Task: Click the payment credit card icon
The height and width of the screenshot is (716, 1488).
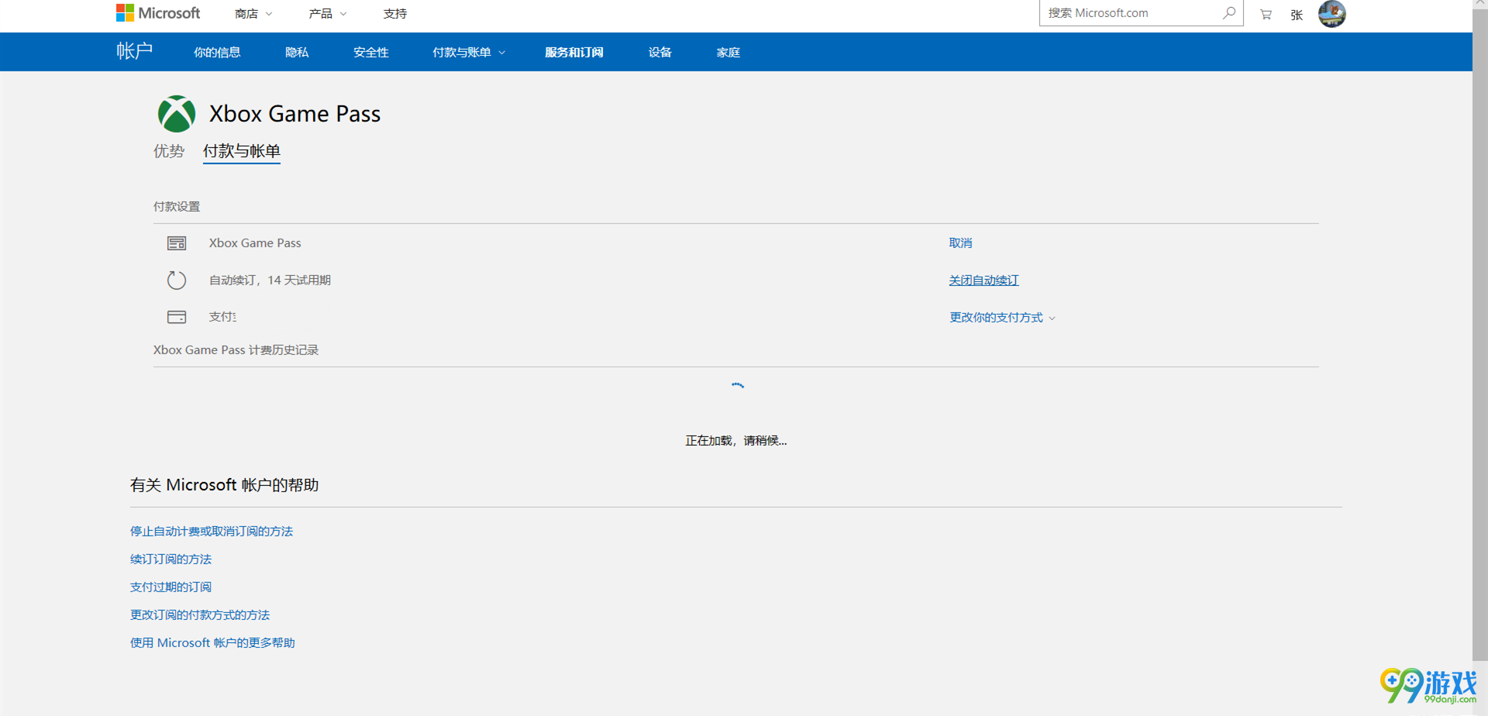Action: click(177, 317)
